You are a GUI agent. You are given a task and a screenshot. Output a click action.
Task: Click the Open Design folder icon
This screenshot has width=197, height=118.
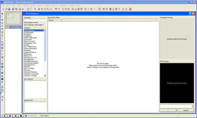(6, 9)
